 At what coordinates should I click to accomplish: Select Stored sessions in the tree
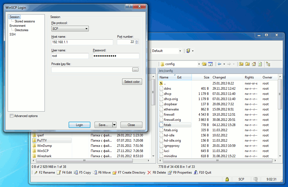coord(25,21)
